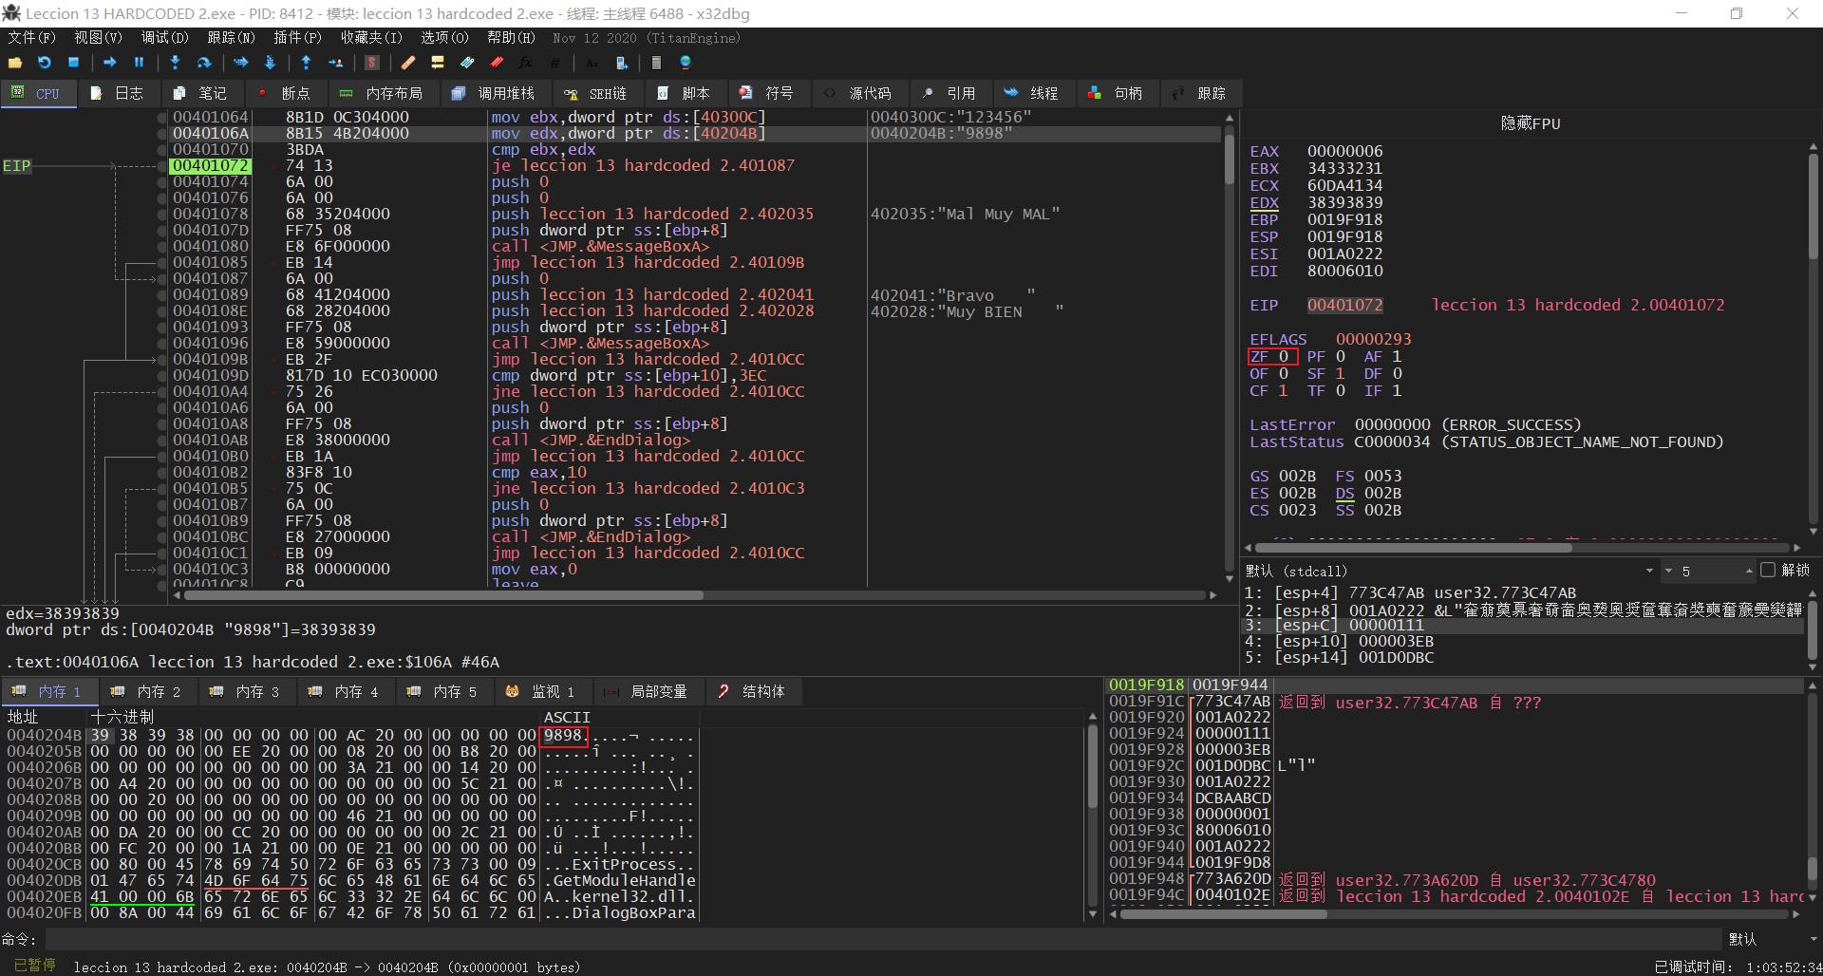
Task: Stop debugging with the blue square icon
Action: click(x=73, y=63)
